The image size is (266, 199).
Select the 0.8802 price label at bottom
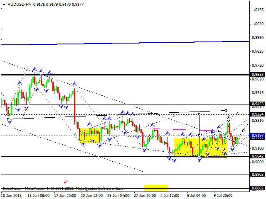pyautogui.click(x=258, y=188)
